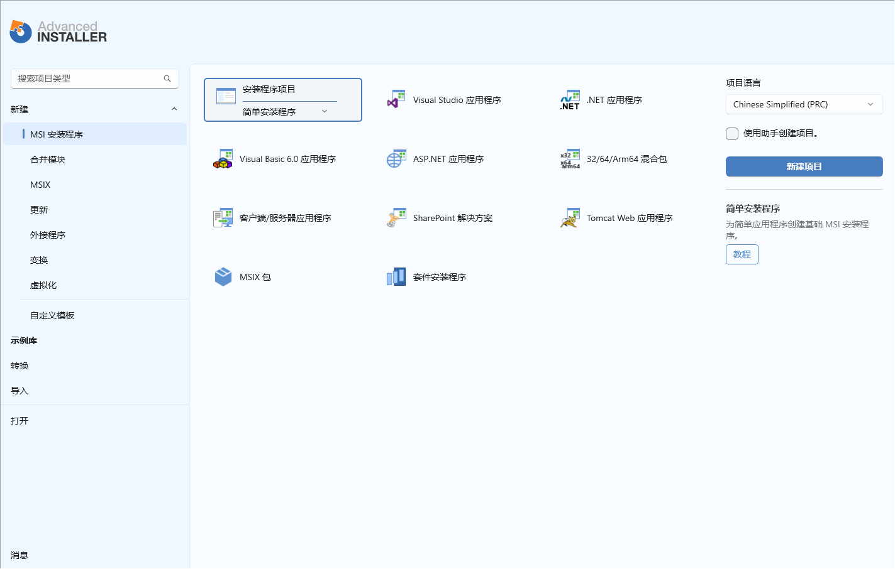Select the Visual Studio 应用程序 icon
The height and width of the screenshot is (569, 895).
click(x=396, y=100)
